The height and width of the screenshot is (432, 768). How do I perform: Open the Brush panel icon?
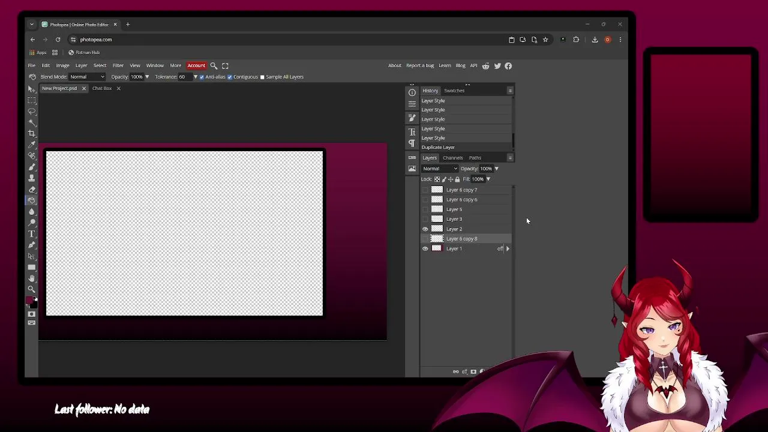click(x=412, y=118)
